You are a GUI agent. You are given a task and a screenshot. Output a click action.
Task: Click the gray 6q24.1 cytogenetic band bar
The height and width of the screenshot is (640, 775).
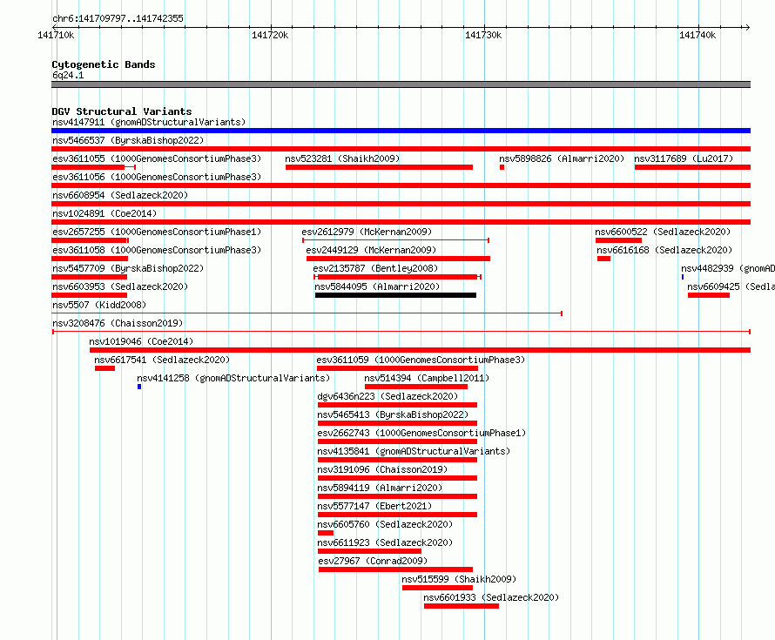click(x=401, y=84)
